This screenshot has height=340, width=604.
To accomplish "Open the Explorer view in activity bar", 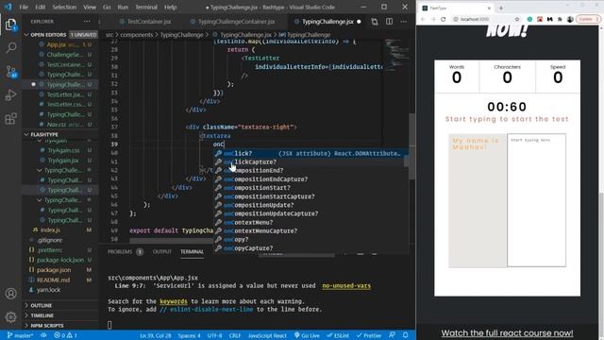I will click(10, 25).
